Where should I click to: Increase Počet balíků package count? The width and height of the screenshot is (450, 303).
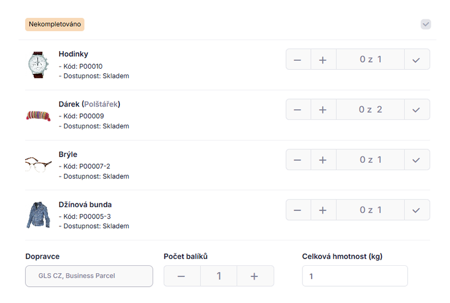click(255, 276)
